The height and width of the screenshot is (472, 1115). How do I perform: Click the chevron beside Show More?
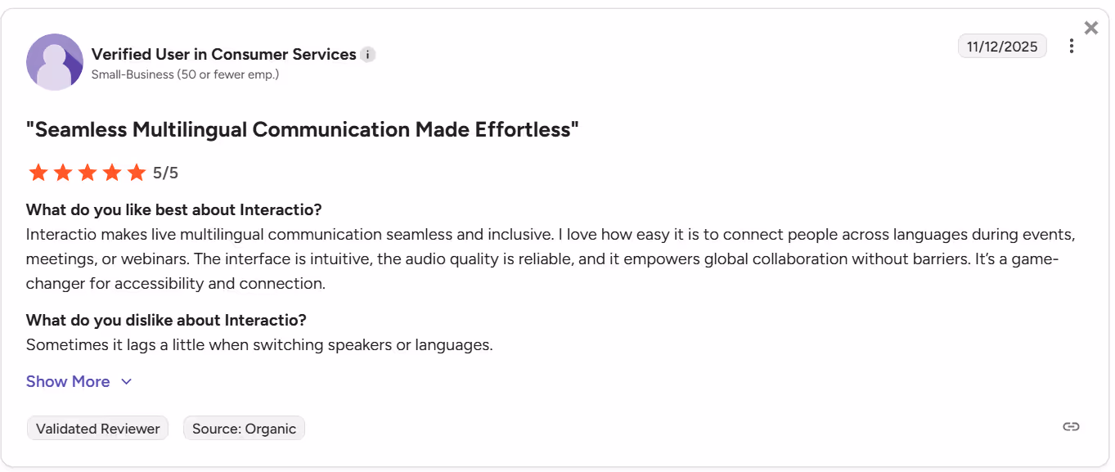click(126, 381)
